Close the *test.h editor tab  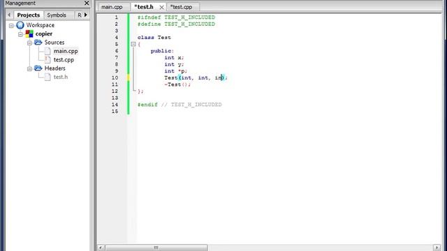point(161,7)
